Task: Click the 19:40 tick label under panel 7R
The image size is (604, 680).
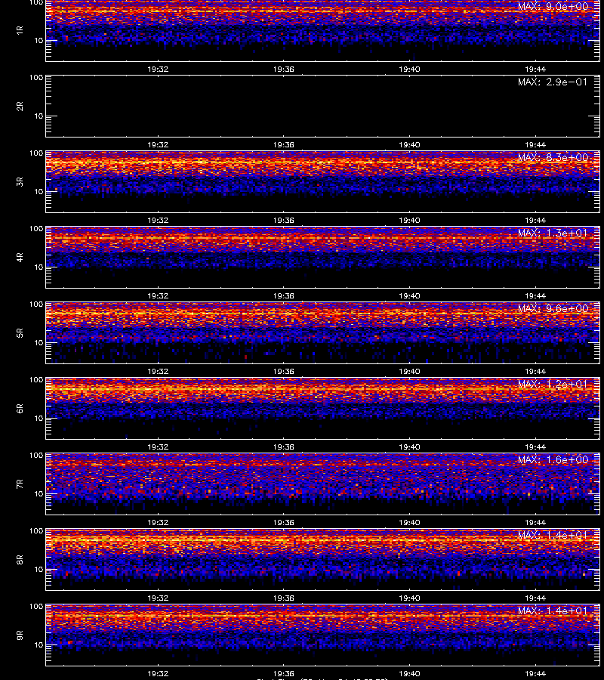Action: pyautogui.click(x=409, y=523)
